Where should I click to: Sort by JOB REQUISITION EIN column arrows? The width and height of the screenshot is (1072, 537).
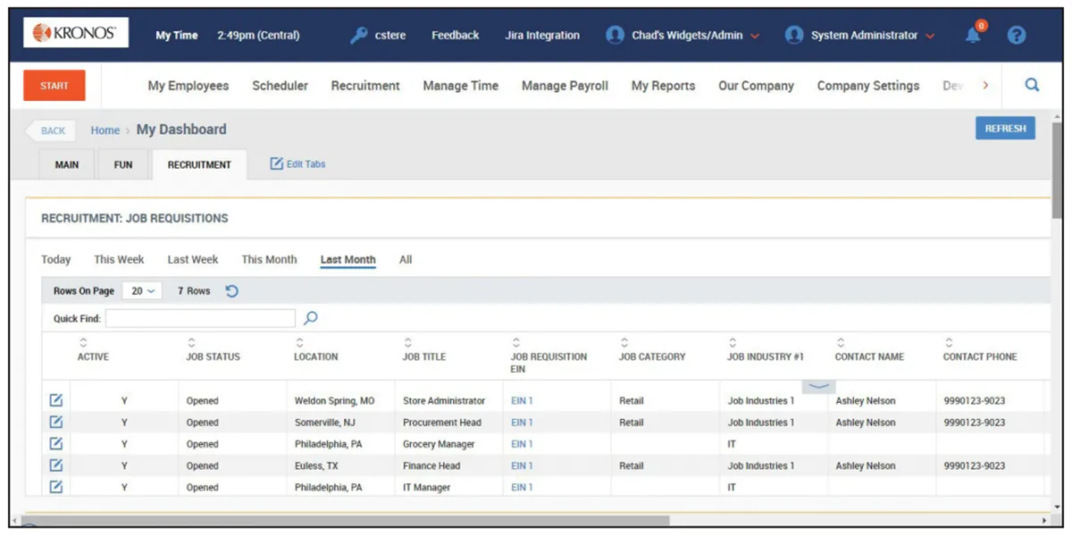516,342
